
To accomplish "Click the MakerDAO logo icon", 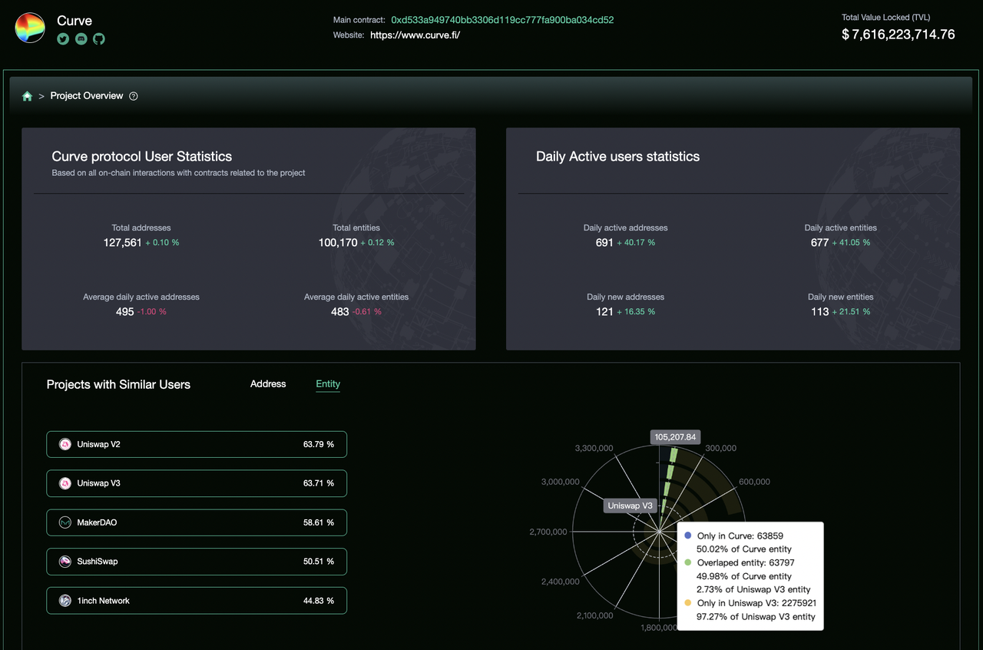I will tap(65, 522).
